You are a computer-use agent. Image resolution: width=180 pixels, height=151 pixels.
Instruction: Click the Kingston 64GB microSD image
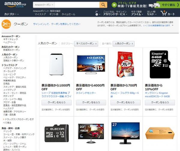[x=160, y=65]
